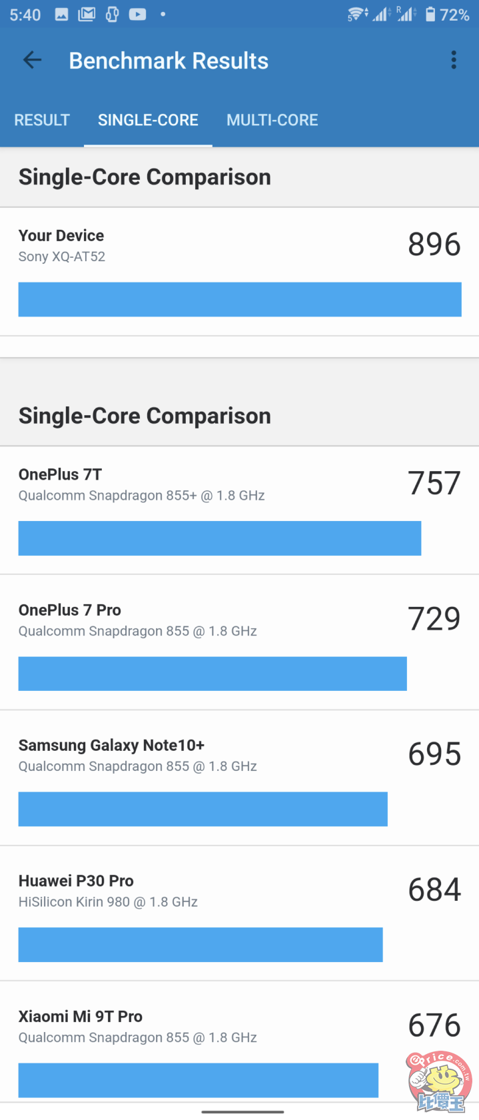Screen dimensions: 479x1120
Task: Tap the Your Device score 896
Action: pos(434,245)
